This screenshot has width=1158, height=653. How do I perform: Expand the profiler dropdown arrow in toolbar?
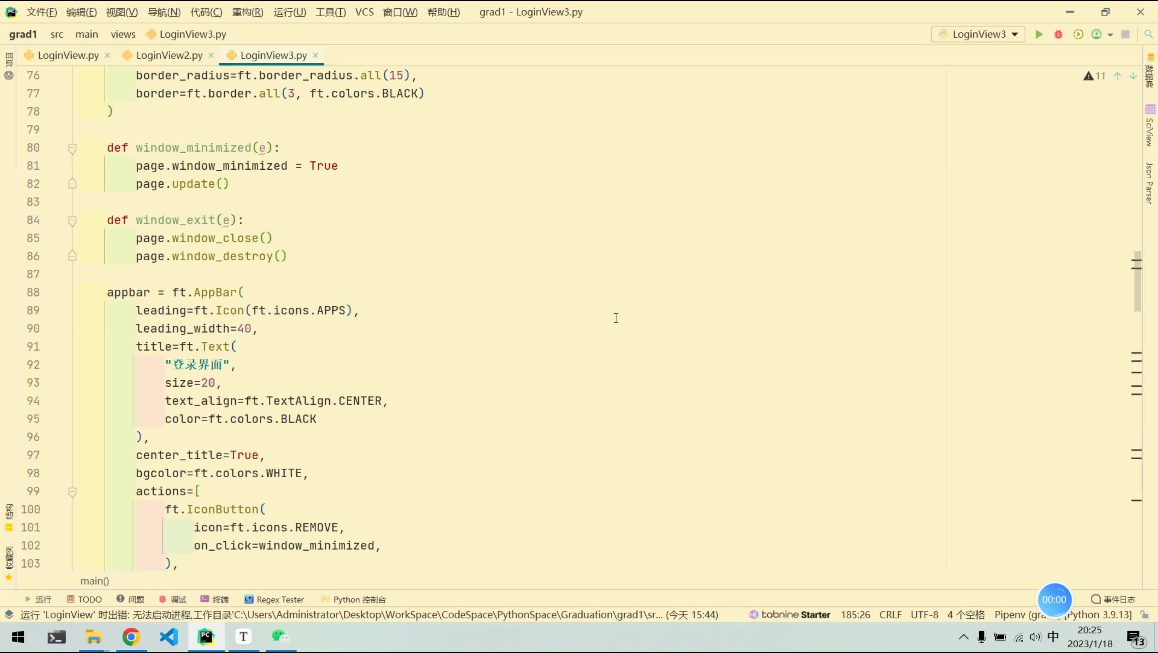pos(1110,34)
